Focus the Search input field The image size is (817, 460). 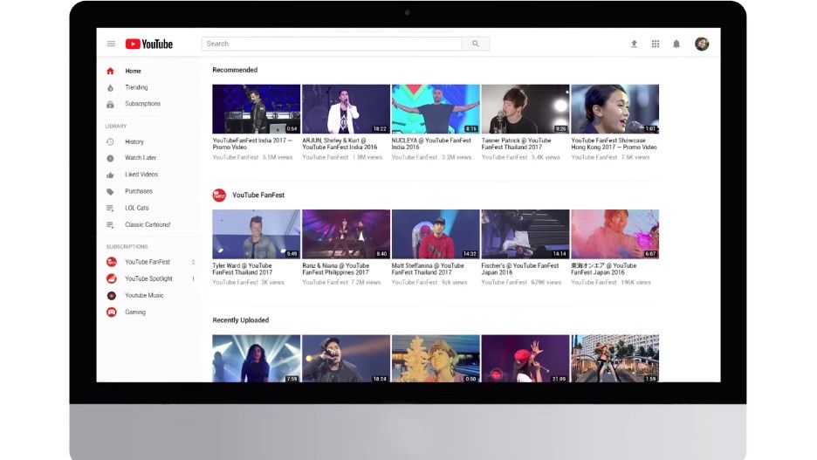332,44
